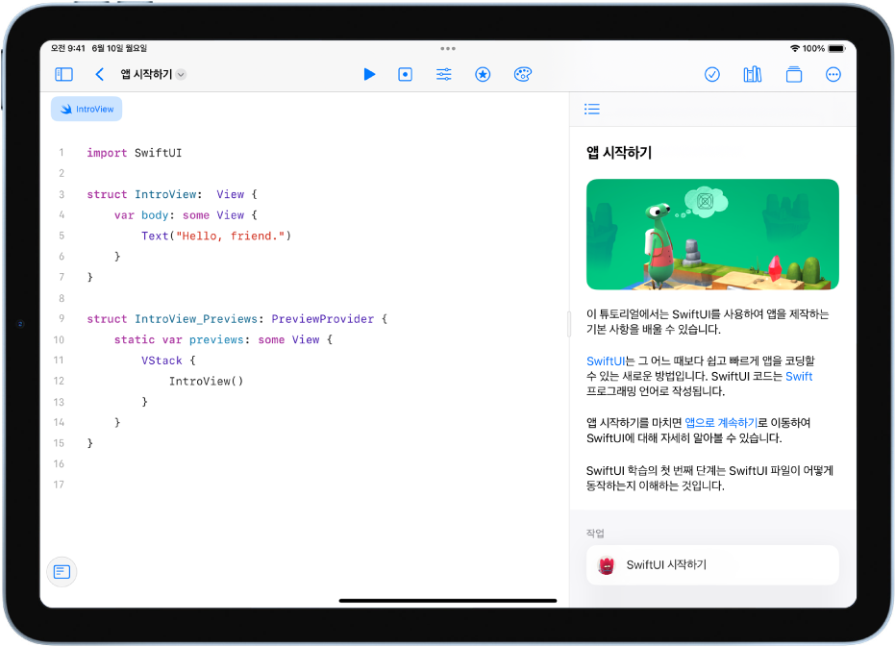Click the import SwiftUI line
This screenshot has width=895, height=647.
pyautogui.click(x=135, y=153)
